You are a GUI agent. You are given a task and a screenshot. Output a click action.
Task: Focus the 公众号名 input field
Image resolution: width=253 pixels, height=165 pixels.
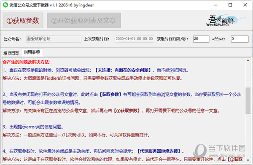pyautogui.click(x=54, y=39)
